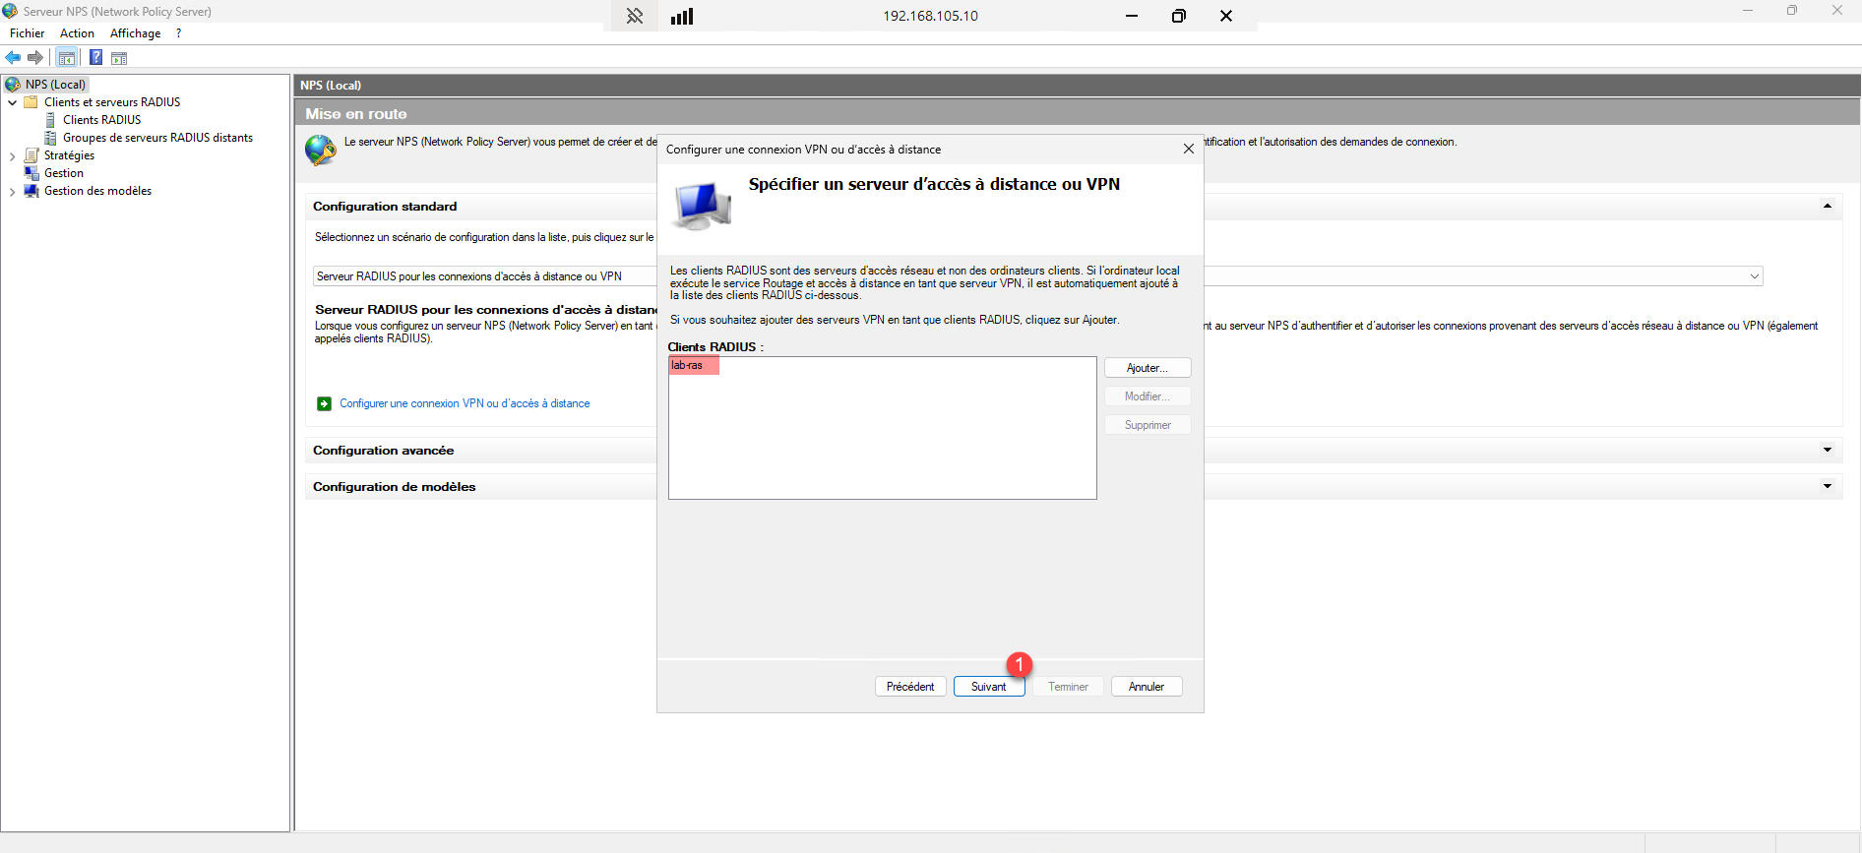
Task: Collapse the Clients et serveurs RADIUS node
Action: click(x=12, y=102)
